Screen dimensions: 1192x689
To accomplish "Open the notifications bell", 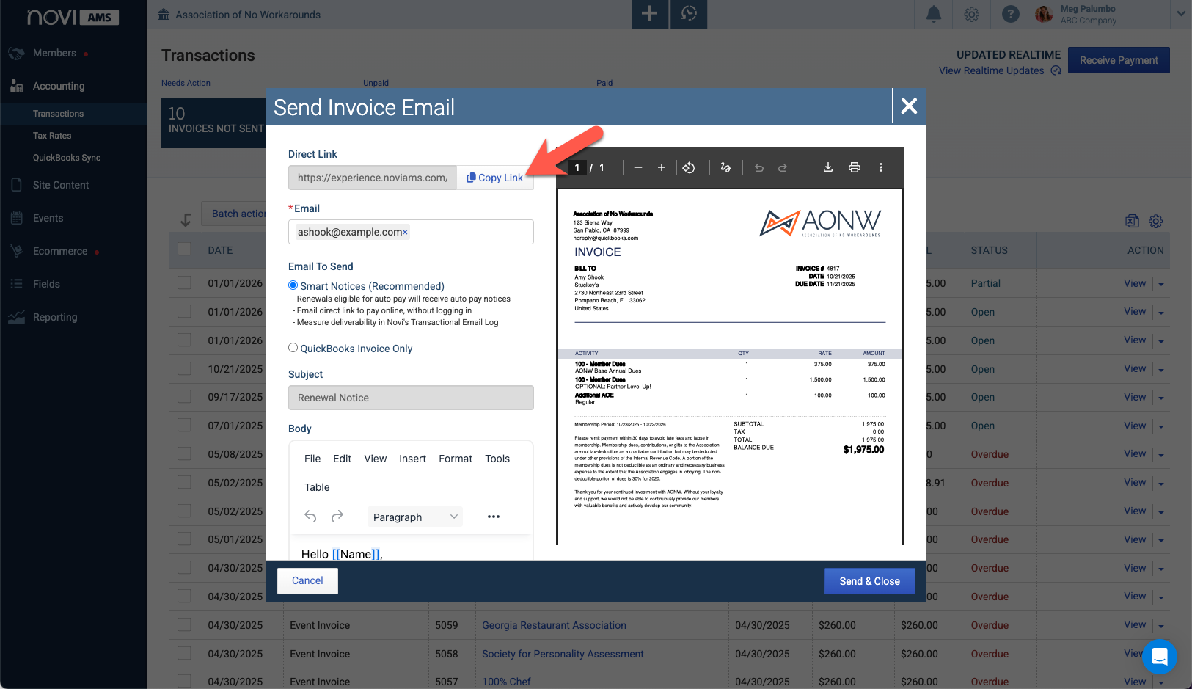I will click(934, 14).
